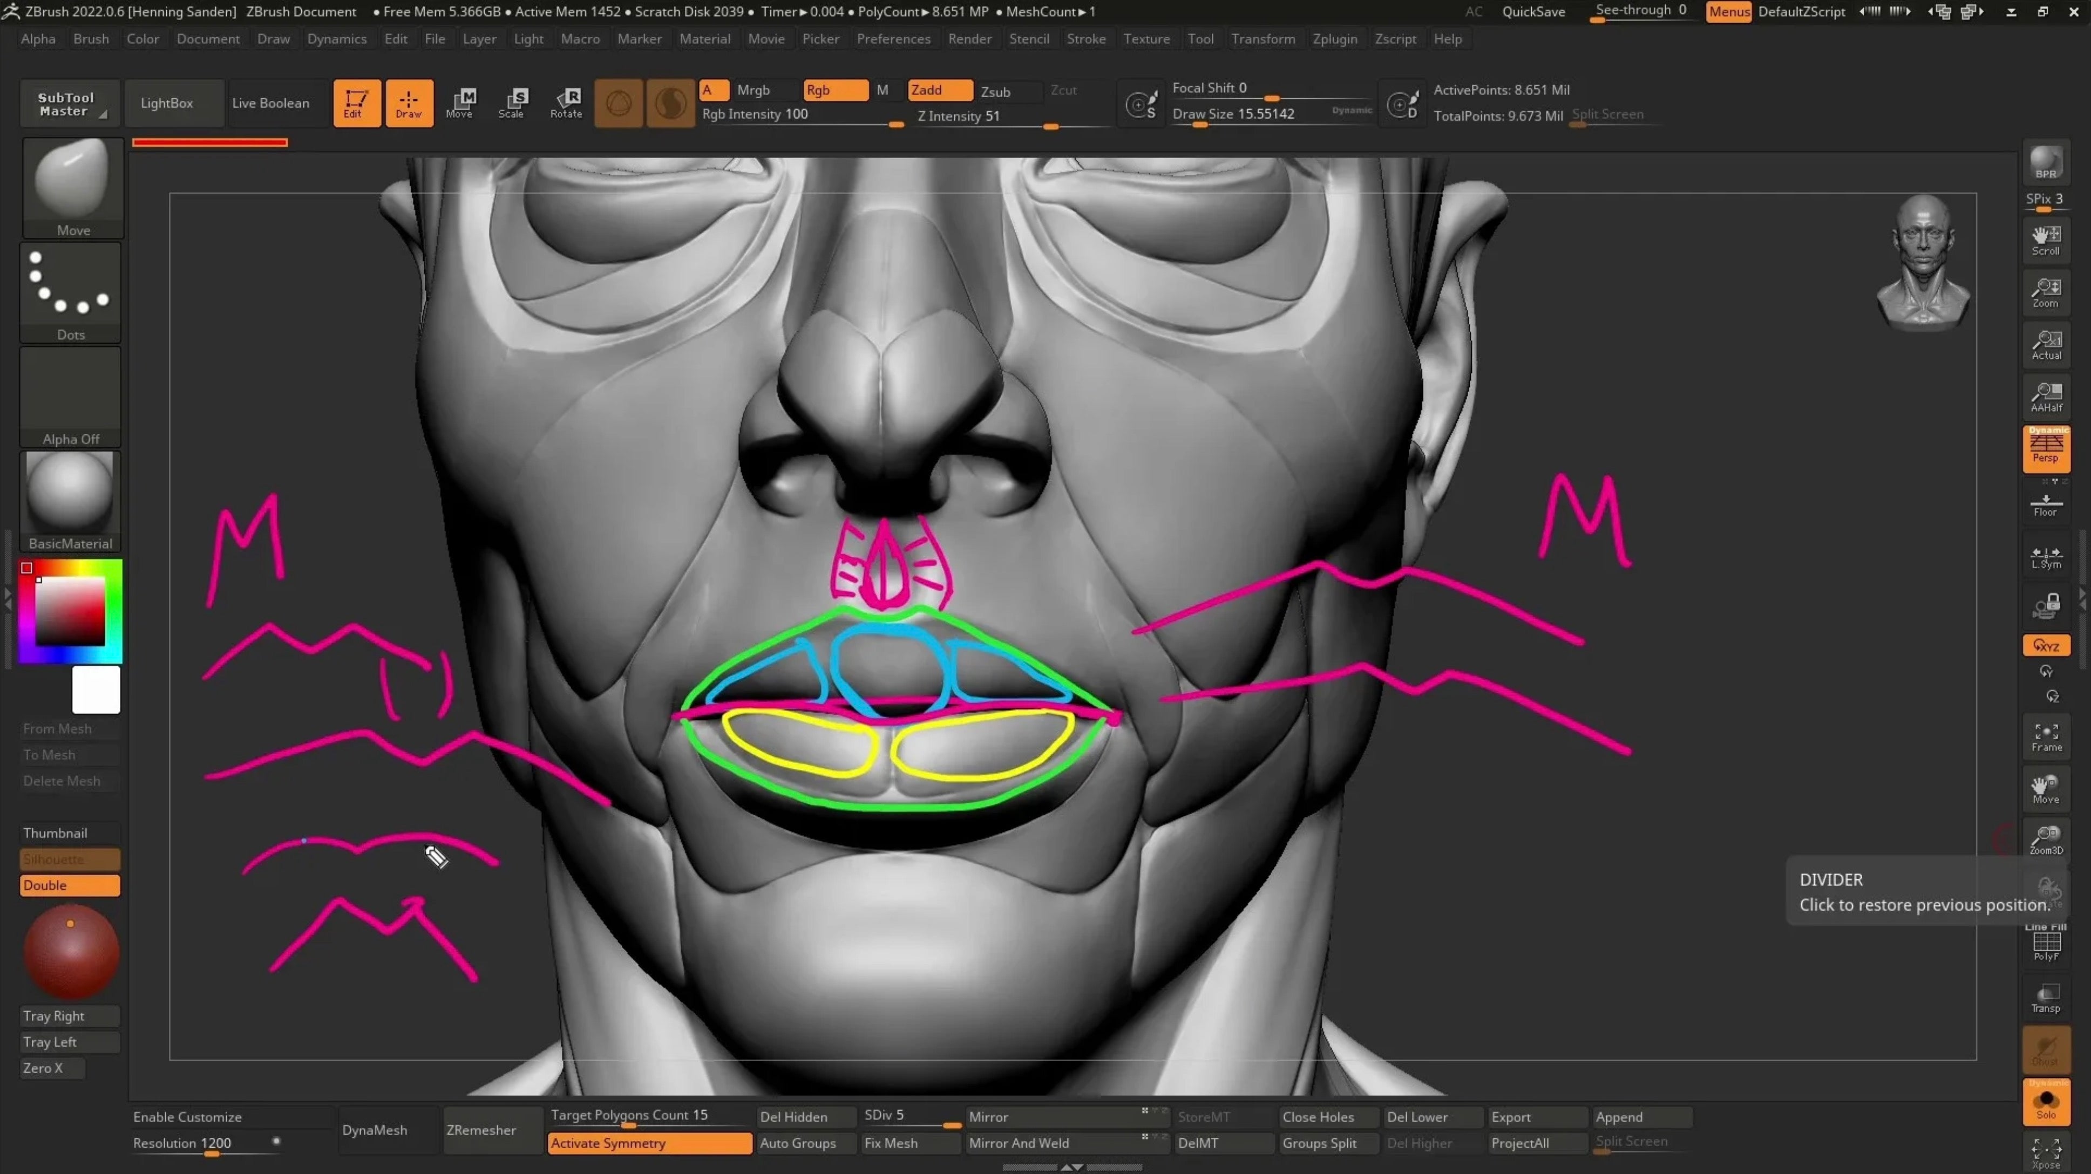The width and height of the screenshot is (2091, 1174).
Task: Run ZRemesher on the mesh
Action: pos(480,1129)
